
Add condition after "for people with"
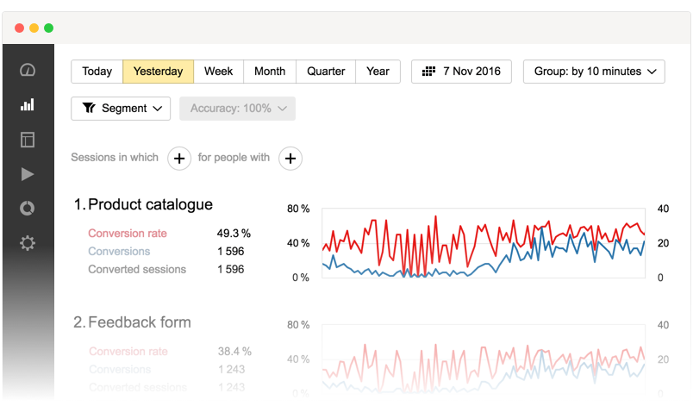point(290,158)
